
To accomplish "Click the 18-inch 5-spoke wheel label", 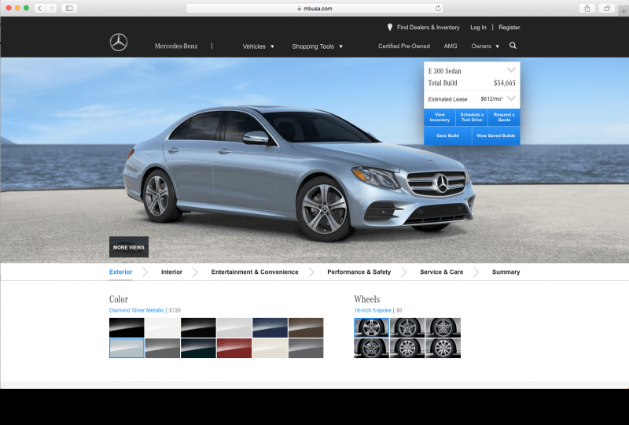I will [x=372, y=310].
